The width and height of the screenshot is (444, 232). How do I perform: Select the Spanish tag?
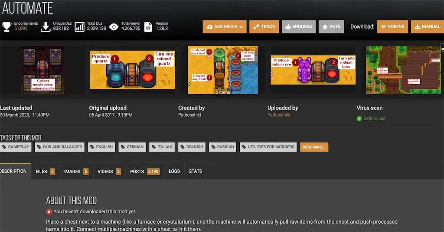[x=192, y=147]
